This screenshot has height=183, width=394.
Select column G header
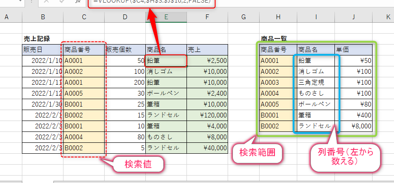click(x=243, y=17)
